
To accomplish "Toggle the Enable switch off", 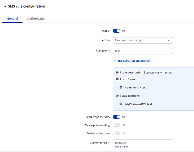I will [x=116, y=31].
